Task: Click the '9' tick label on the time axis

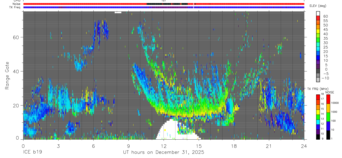Action: click(128, 146)
